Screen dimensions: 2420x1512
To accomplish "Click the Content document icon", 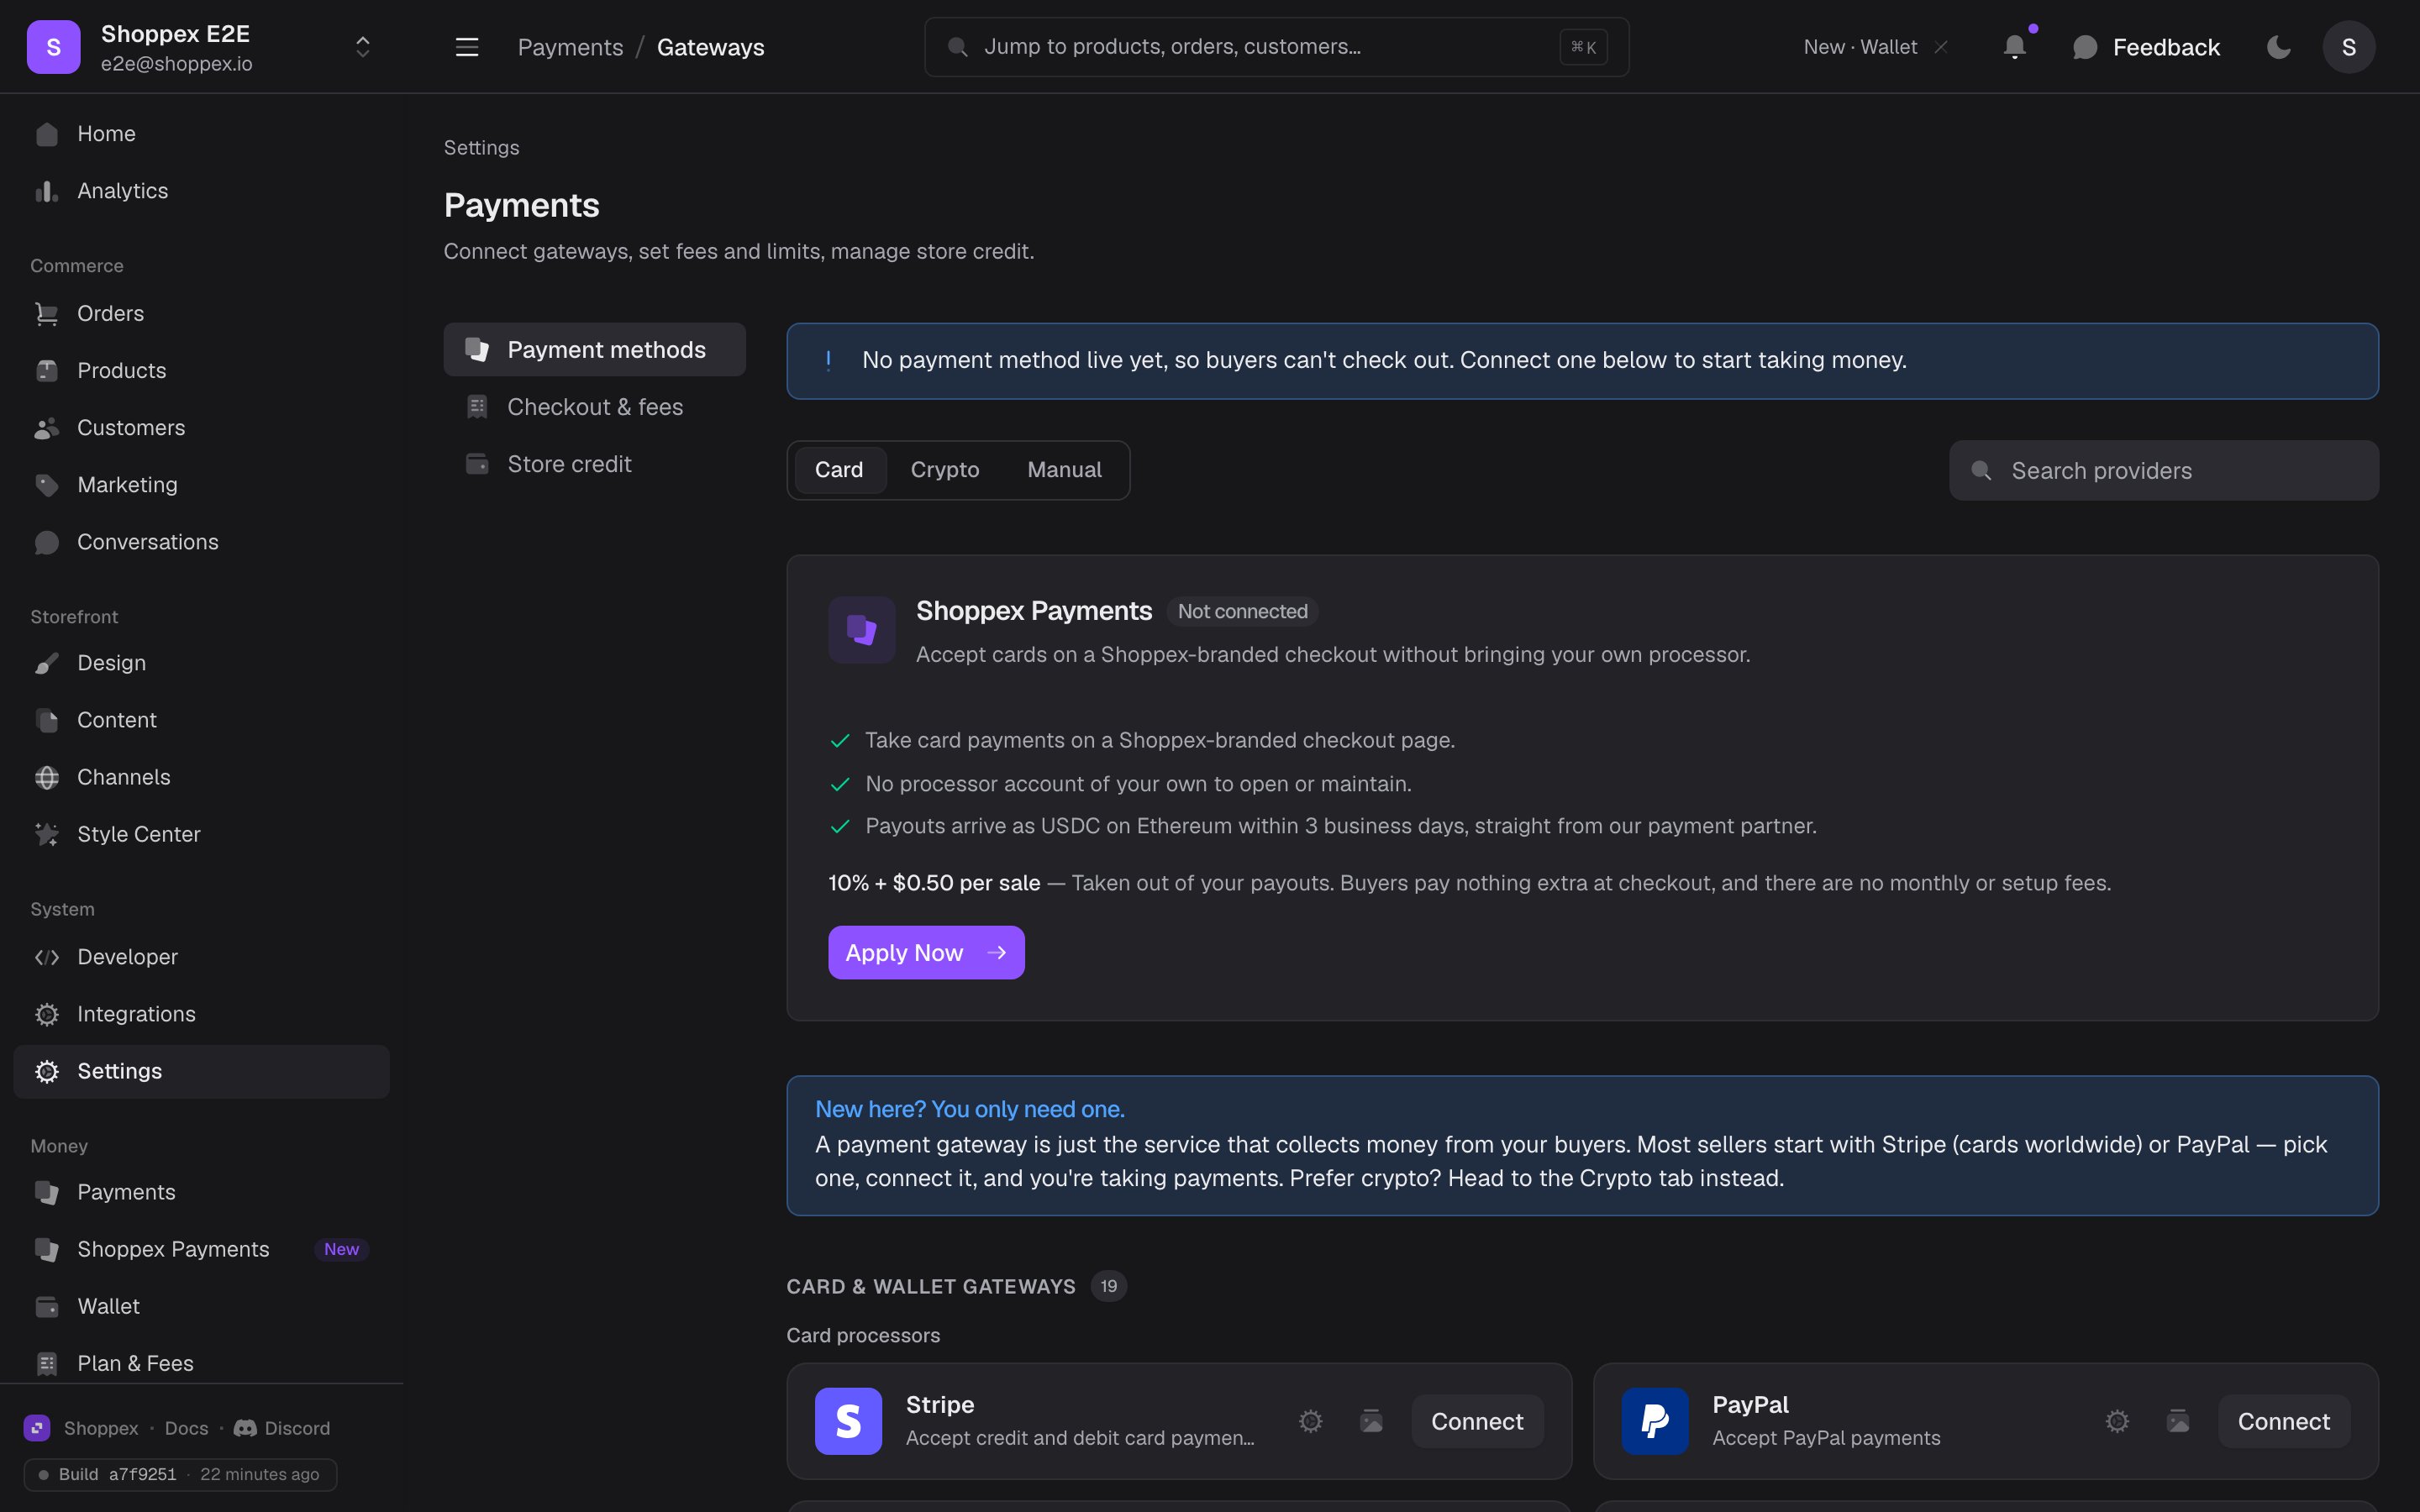I will pyautogui.click(x=47, y=720).
